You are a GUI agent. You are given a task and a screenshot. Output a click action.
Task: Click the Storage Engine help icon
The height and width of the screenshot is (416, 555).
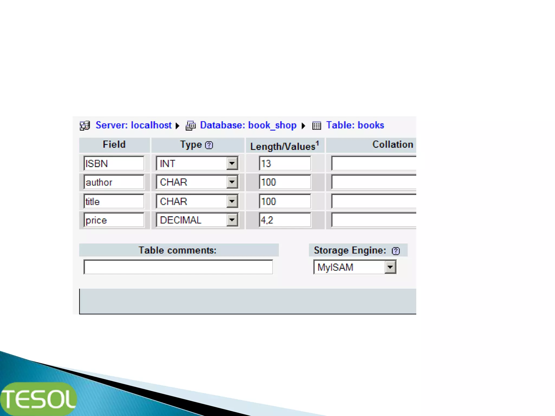click(396, 251)
